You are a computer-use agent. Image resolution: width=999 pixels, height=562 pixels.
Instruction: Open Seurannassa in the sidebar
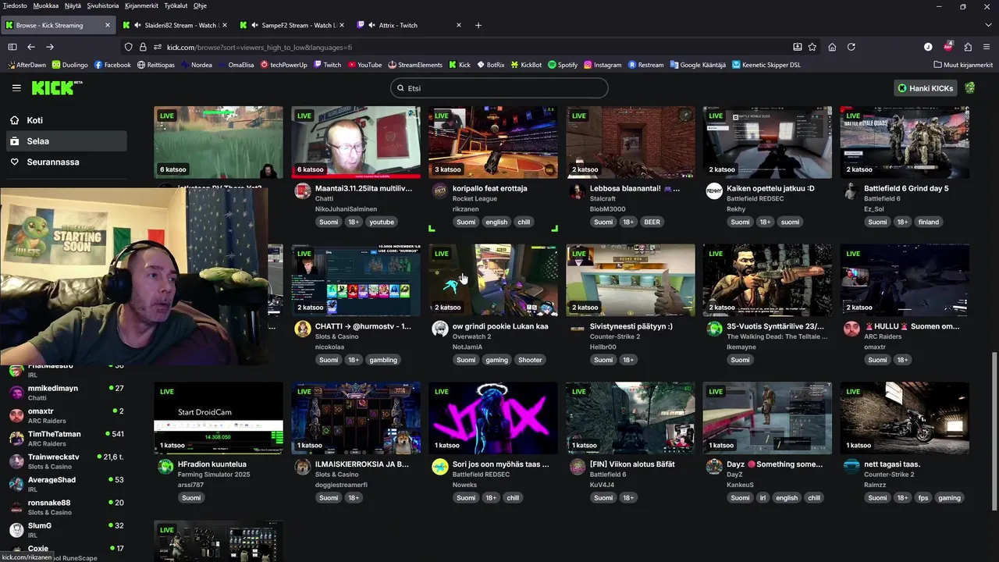66,162
